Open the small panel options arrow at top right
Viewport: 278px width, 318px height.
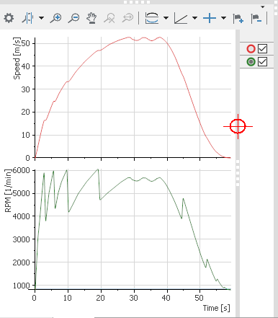point(263,7)
